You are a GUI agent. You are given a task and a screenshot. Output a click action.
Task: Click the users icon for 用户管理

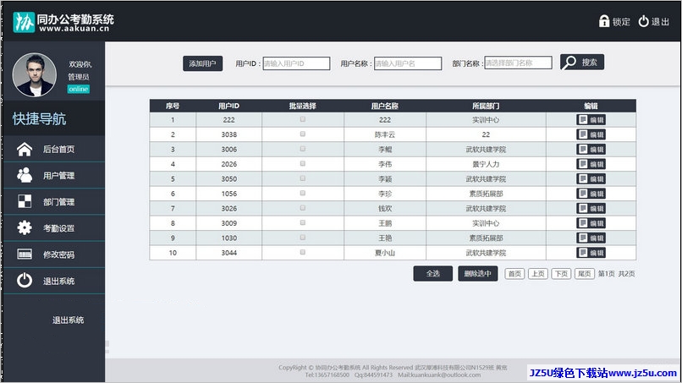click(25, 175)
